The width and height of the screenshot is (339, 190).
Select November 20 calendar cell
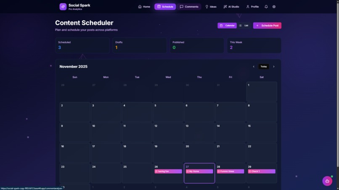199,153
